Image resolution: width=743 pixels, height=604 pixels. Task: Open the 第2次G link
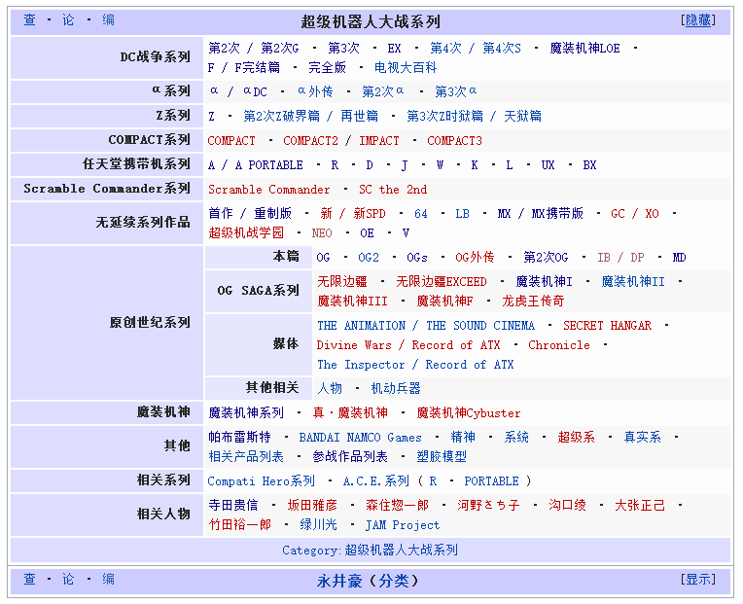pos(279,49)
